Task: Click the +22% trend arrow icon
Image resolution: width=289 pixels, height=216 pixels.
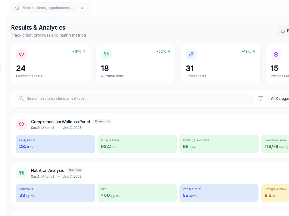Action: (169, 52)
